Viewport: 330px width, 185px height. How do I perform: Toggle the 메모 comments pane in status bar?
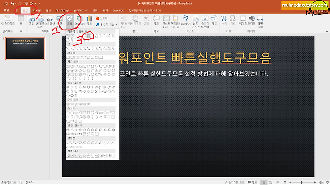[253, 182]
